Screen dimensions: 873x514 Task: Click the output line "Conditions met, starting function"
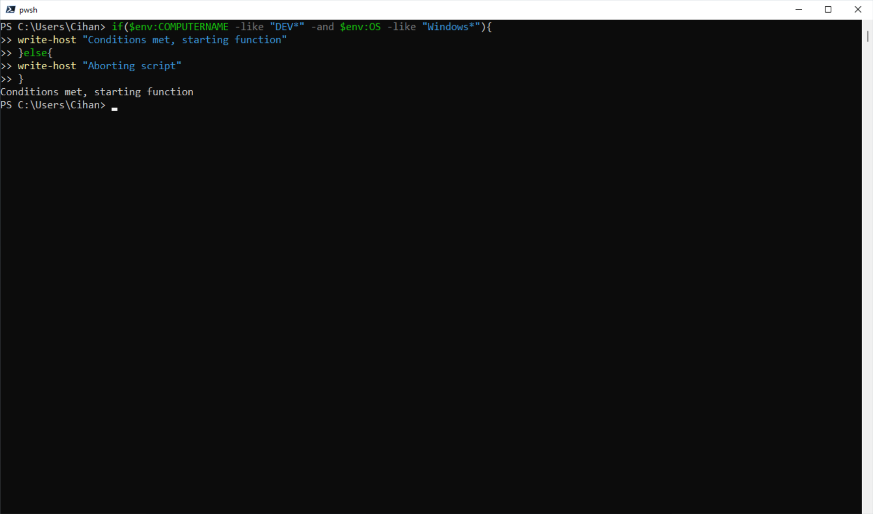click(97, 92)
